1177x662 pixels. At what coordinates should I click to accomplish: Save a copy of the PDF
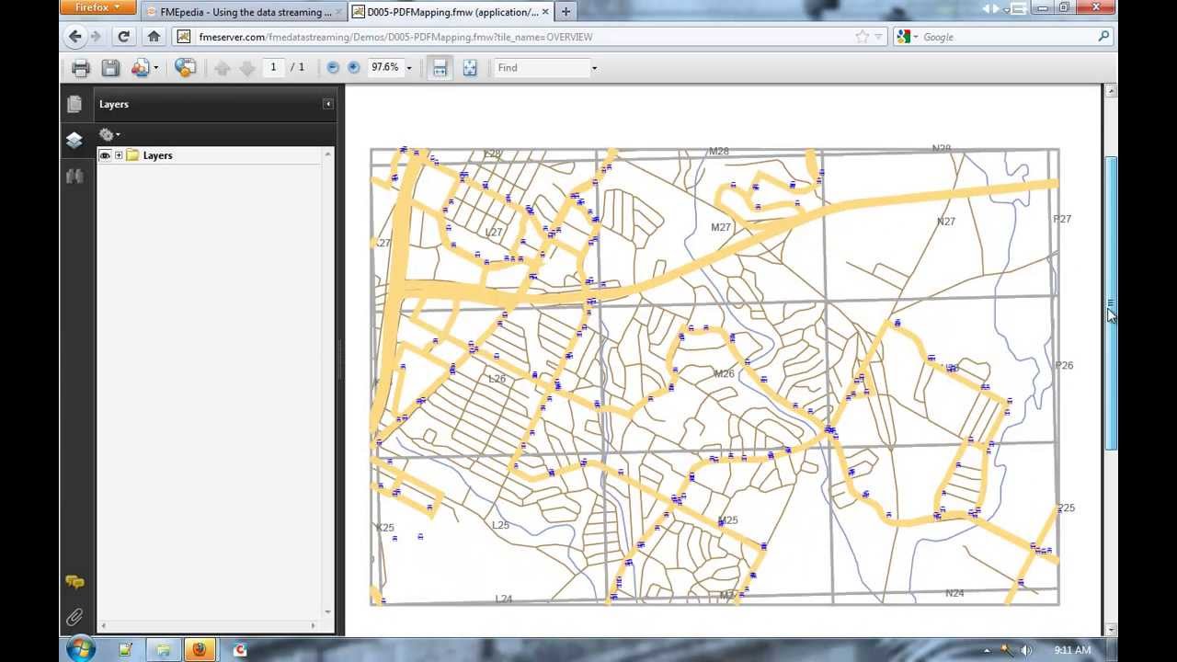110,68
